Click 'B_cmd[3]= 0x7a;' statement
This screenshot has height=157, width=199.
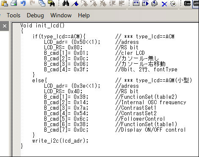(66, 108)
